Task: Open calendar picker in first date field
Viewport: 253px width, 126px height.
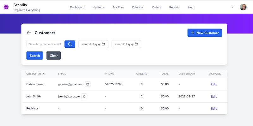Action: click(103, 44)
